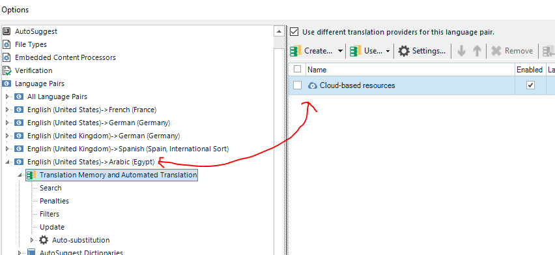Click the Translation Memory and Automated Translation icon
The image size is (555, 255).
click(x=32, y=175)
